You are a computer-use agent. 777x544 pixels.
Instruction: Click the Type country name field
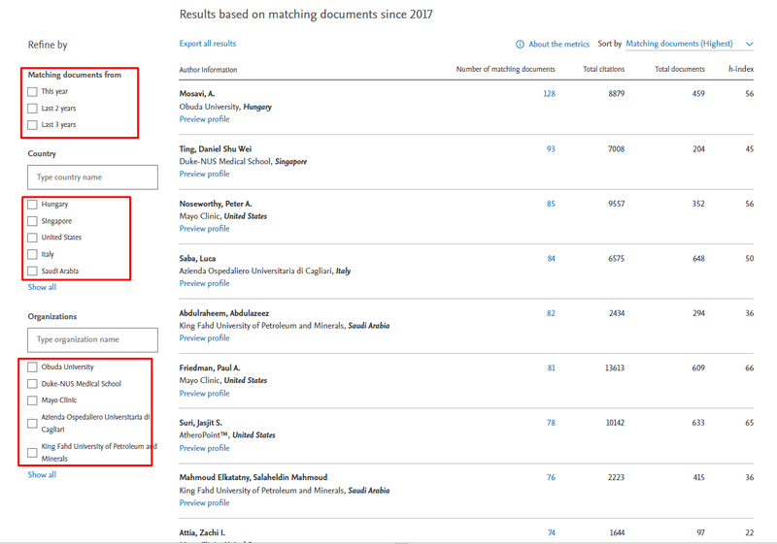[93, 177]
